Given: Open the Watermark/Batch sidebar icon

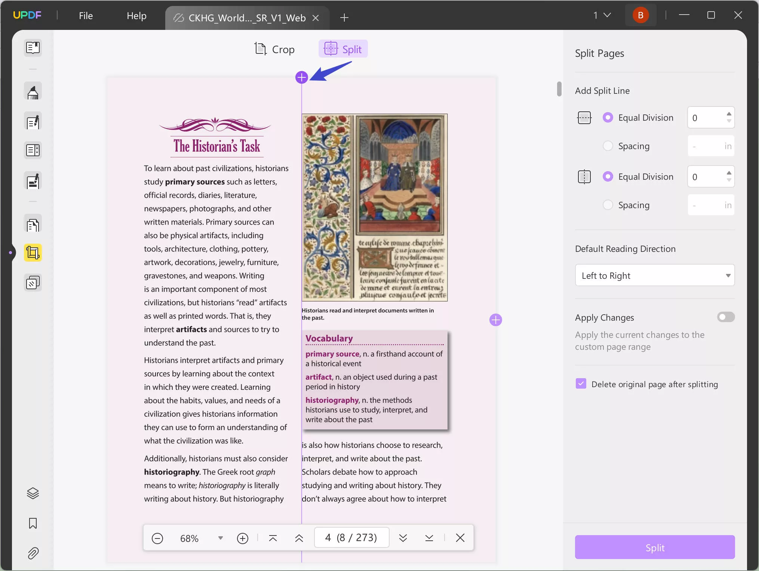Looking at the screenshot, I should pos(33,283).
